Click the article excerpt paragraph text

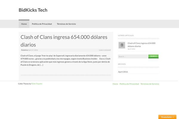tap(66, 60)
